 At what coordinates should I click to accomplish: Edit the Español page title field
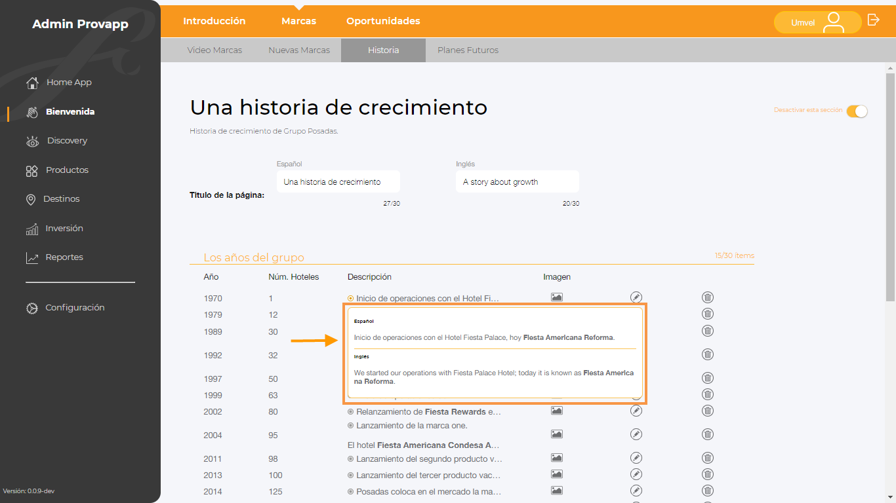pyautogui.click(x=338, y=181)
